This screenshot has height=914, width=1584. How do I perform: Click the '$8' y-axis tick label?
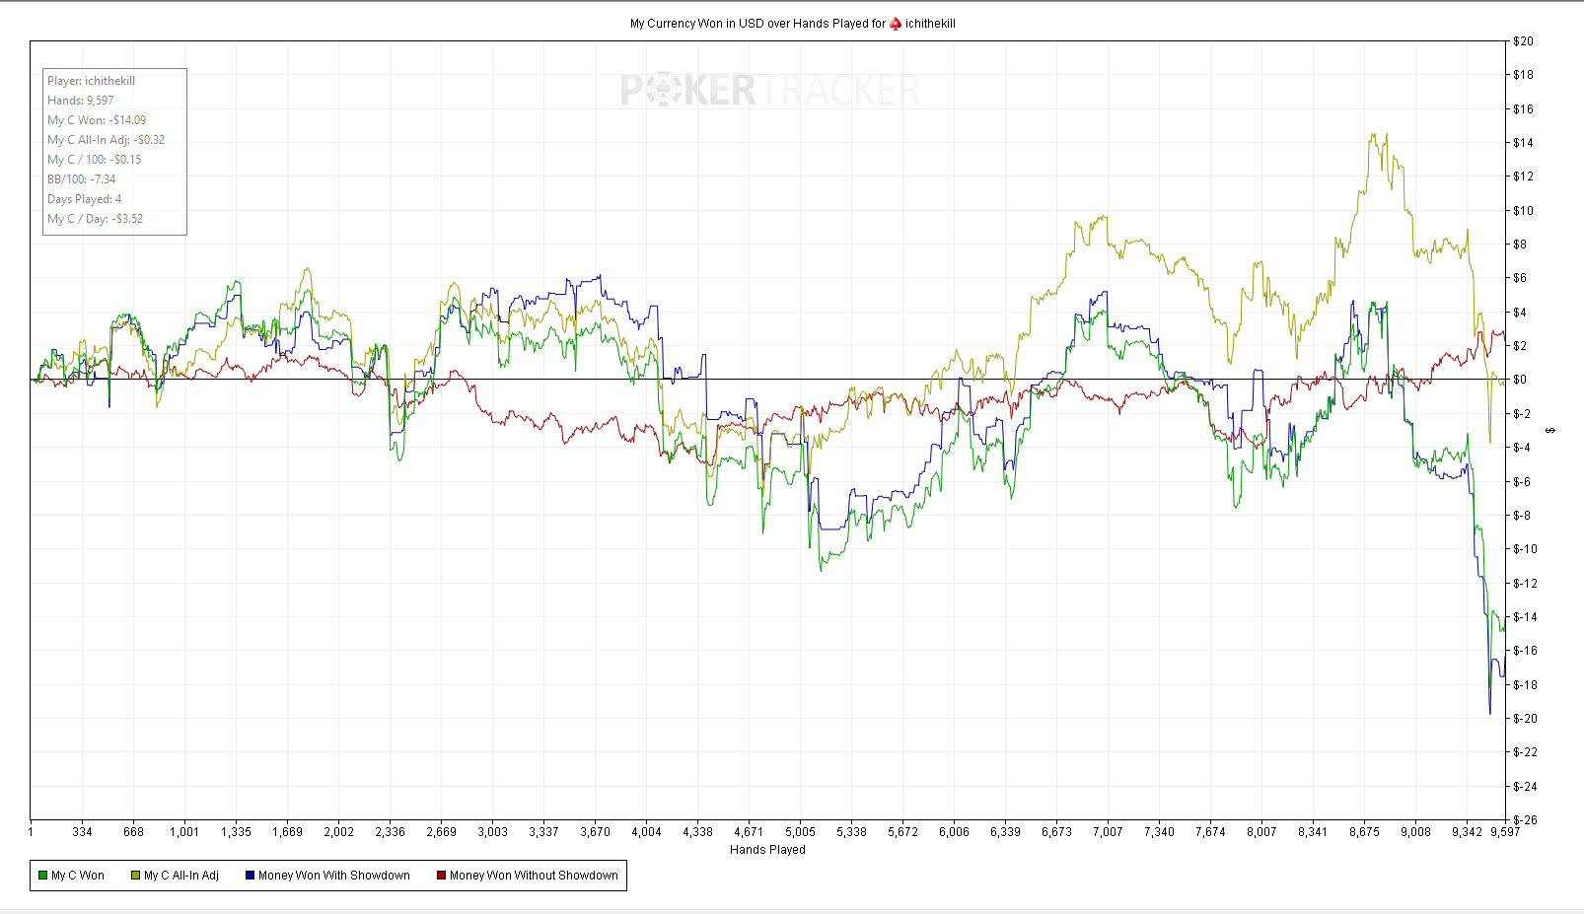click(x=1520, y=245)
